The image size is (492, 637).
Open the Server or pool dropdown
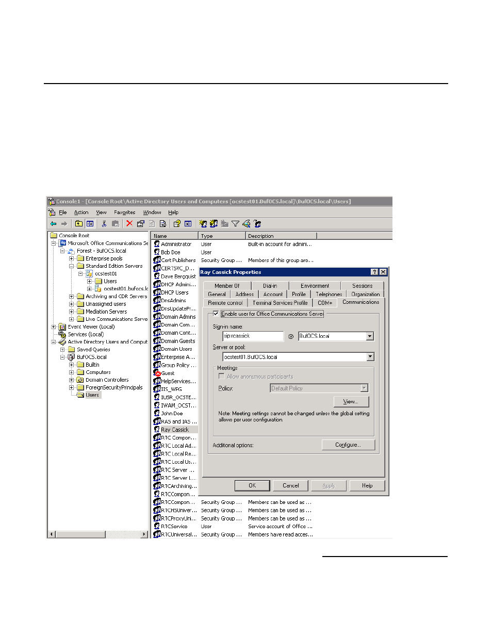(370, 357)
